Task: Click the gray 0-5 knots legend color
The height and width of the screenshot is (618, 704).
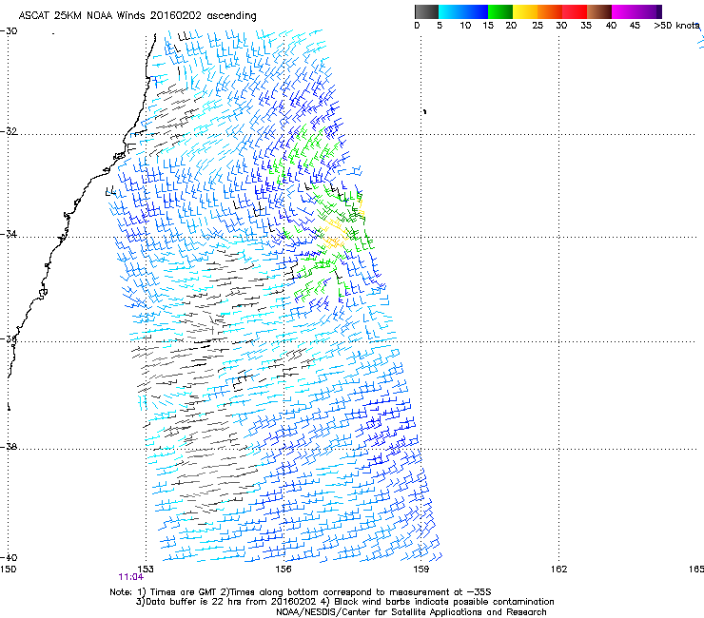Action: point(426,11)
